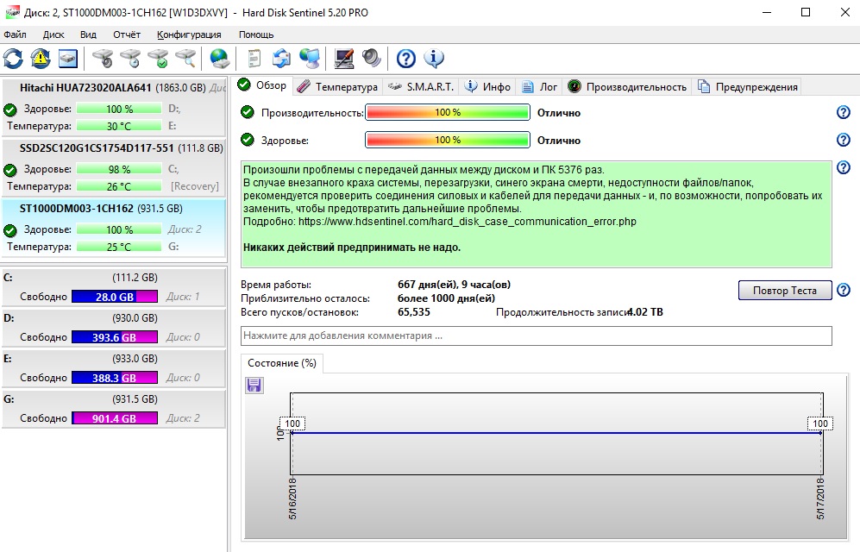Screen dimensions: 860x552
Task: Click the comment input field
Action: [536, 336]
